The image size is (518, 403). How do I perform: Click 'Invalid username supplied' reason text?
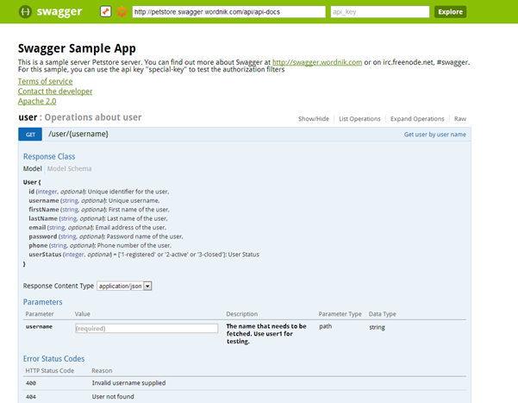click(x=128, y=383)
